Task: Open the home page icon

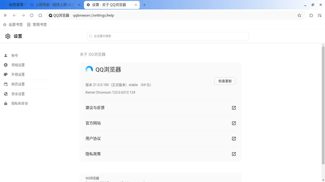Action: (x=40, y=15)
